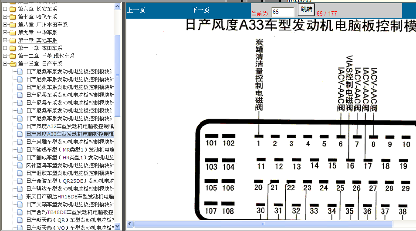
Task: Click tree panel scroll up arrow
Action: [118, 6]
